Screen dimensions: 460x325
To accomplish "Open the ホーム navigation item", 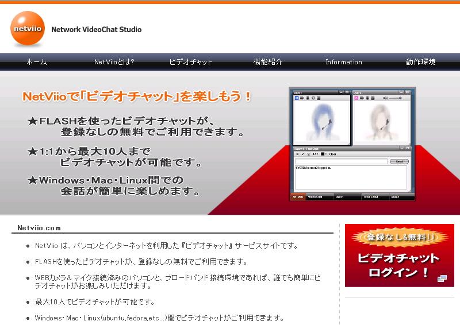I will pyautogui.click(x=37, y=62).
